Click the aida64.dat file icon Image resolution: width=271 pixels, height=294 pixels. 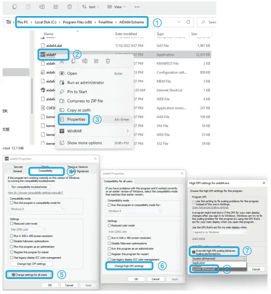[43, 46]
